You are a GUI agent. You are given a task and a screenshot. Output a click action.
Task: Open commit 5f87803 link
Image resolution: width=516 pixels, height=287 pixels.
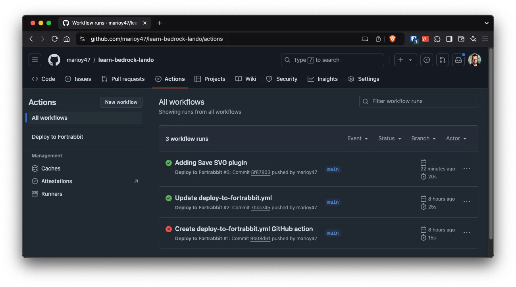pyautogui.click(x=261, y=172)
